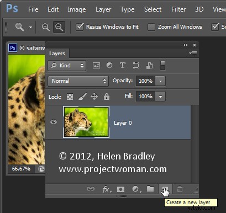The image size is (226, 213).
Task: Open the Zoom tool preset picker arrow
Action: [30, 27]
